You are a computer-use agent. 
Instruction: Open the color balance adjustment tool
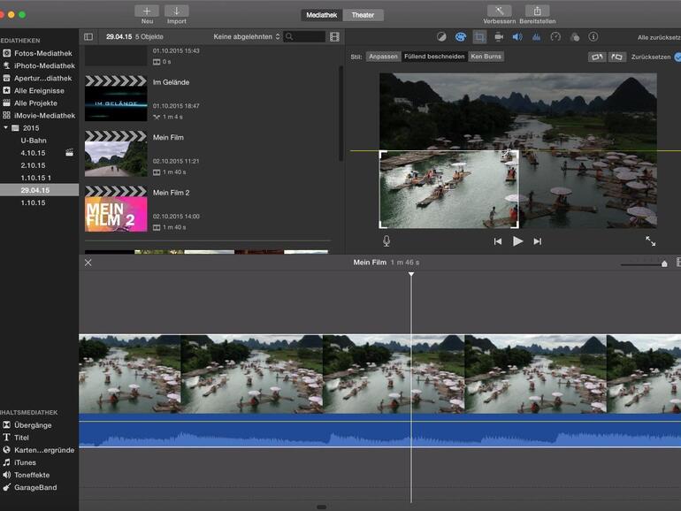(441, 37)
